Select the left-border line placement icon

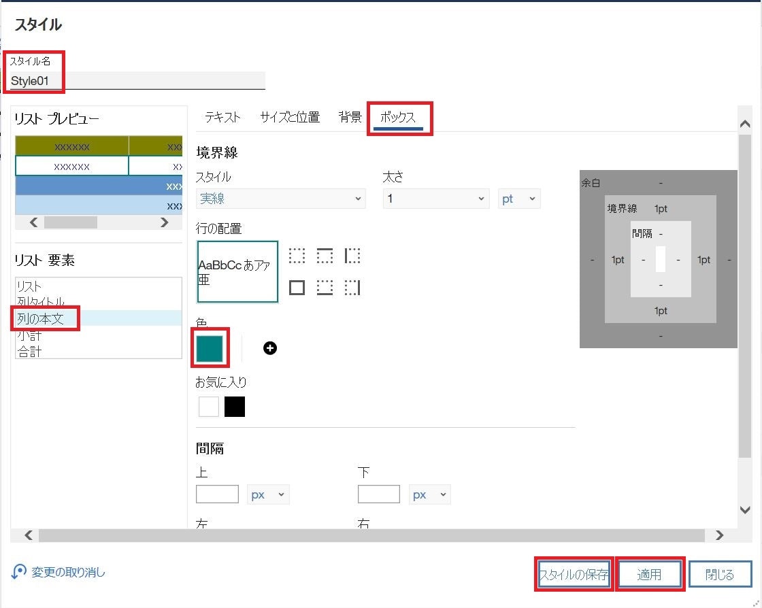(352, 256)
